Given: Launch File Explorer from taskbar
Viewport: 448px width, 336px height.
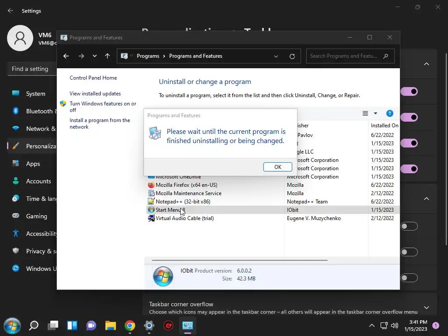Looking at the screenshot, I should tap(111, 325).
